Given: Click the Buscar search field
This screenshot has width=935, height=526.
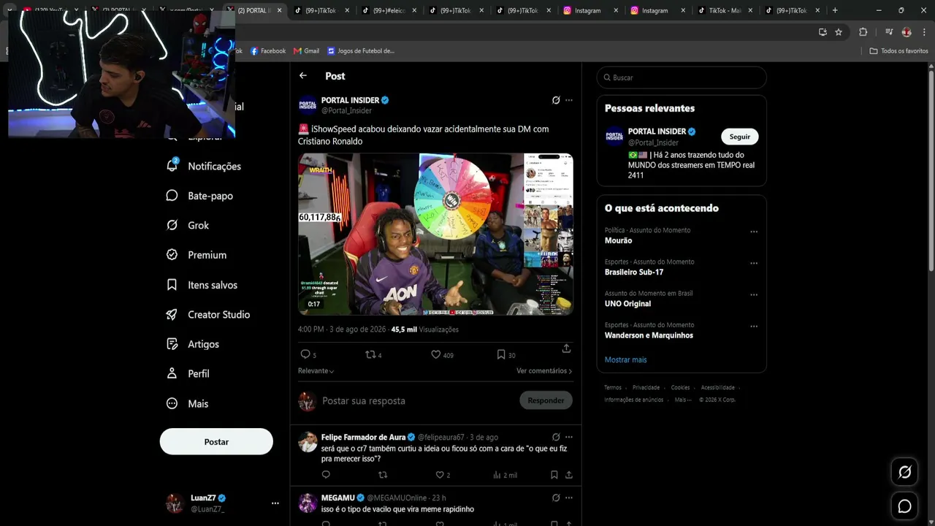Looking at the screenshot, I should [682, 77].
